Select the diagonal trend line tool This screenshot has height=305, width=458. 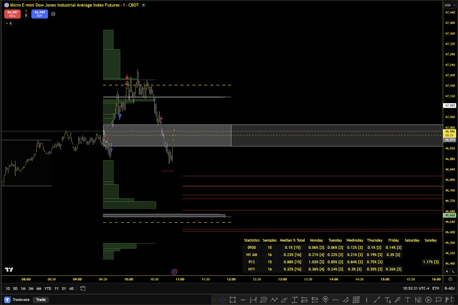(377, 300)
